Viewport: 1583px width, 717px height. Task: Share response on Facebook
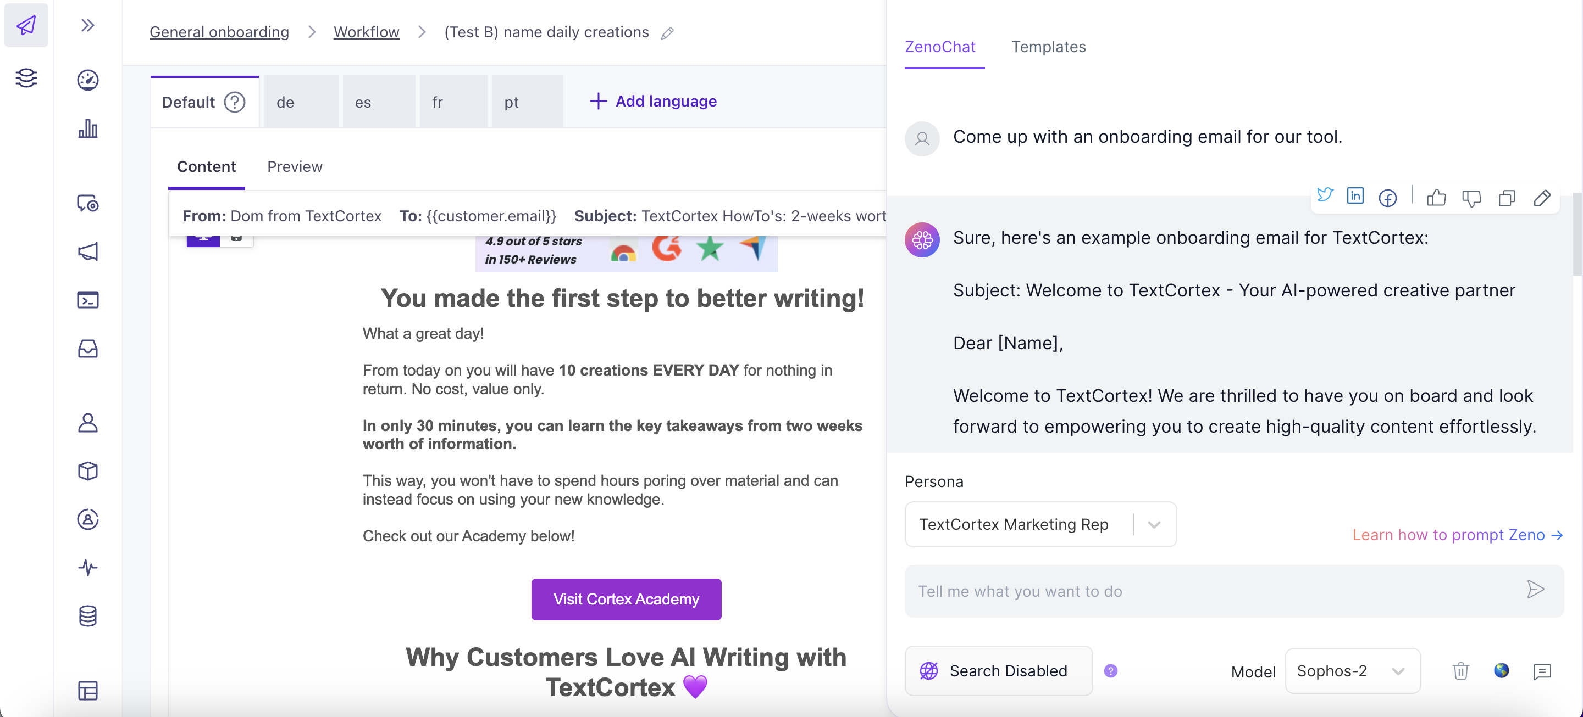pos(1387,198)
